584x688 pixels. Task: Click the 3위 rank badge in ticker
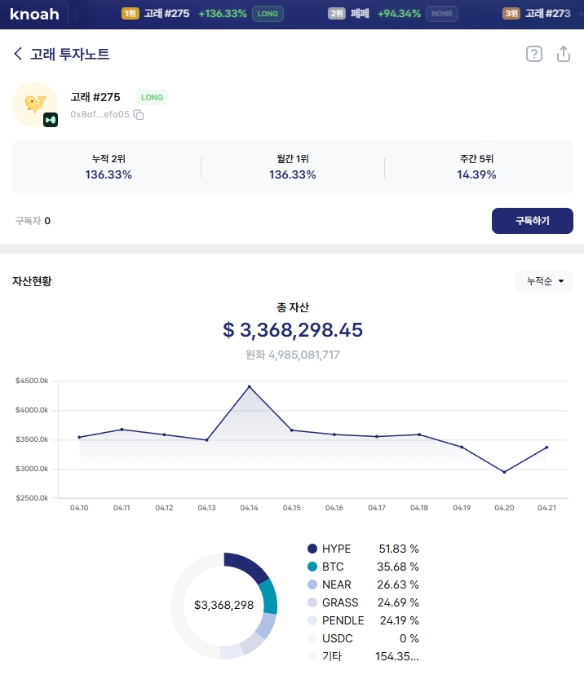click(x=511, y=14)
